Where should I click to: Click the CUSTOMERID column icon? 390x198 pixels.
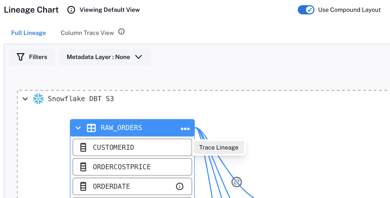83,147
